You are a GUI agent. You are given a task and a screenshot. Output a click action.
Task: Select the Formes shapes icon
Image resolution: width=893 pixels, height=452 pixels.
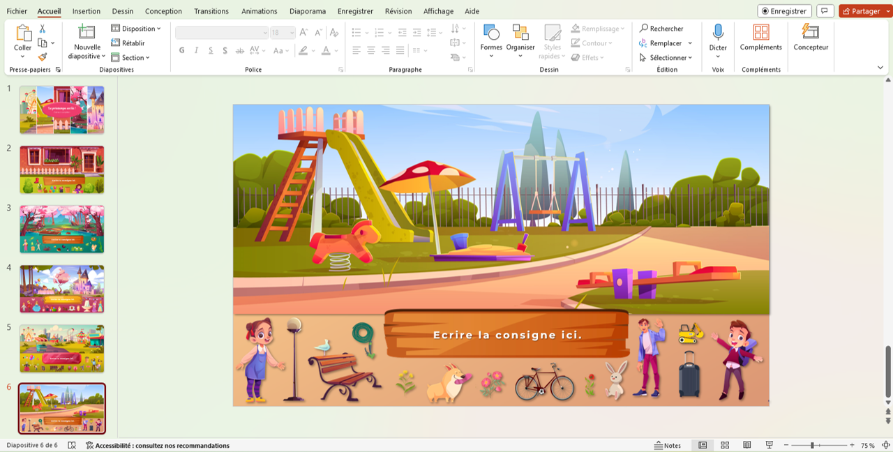point(491,32)
